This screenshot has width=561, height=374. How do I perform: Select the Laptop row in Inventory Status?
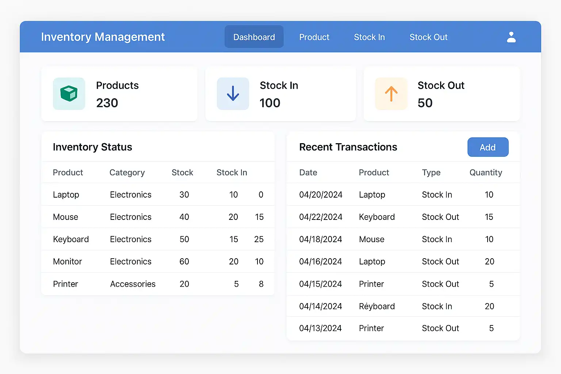click(66, 195)
